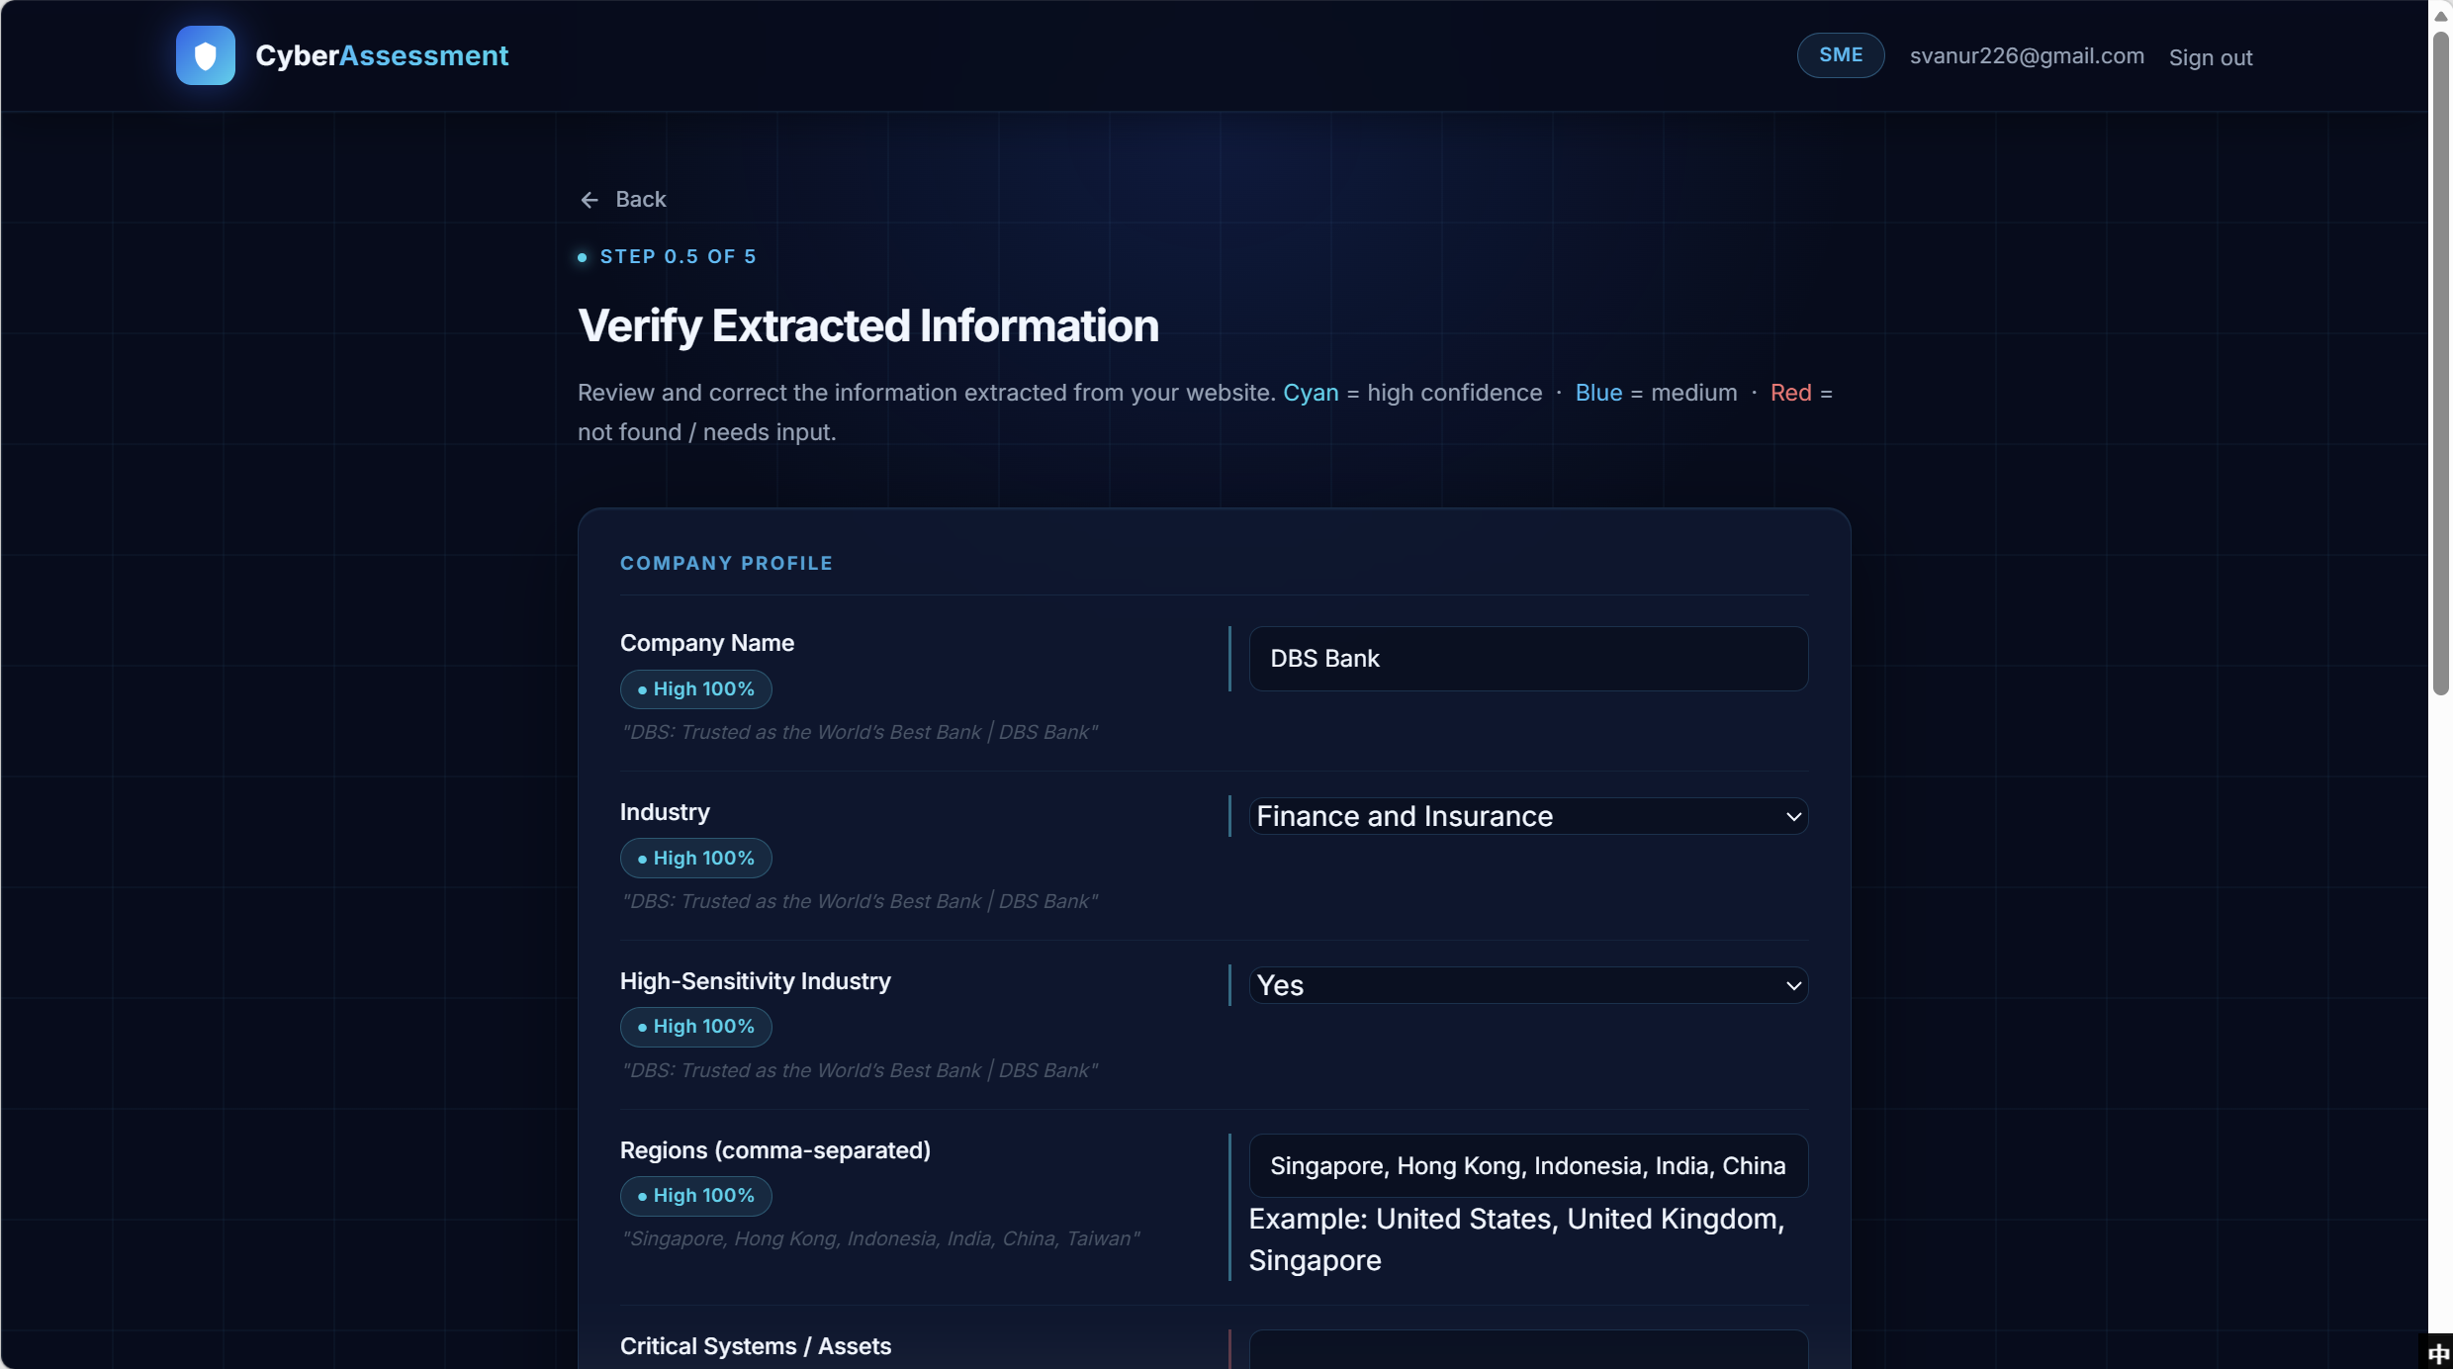The width and height of the screenshot is (2453, 1369).
Task: Click the Regions source quote with Taiwan
Action: (x=880, y=1239)
